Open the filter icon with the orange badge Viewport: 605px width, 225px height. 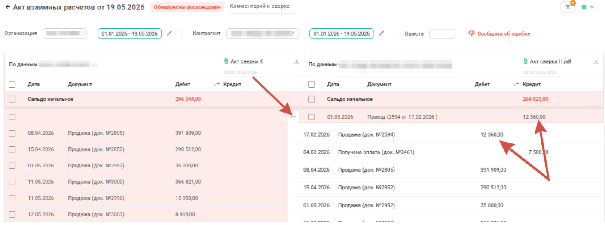click(568, 7)
